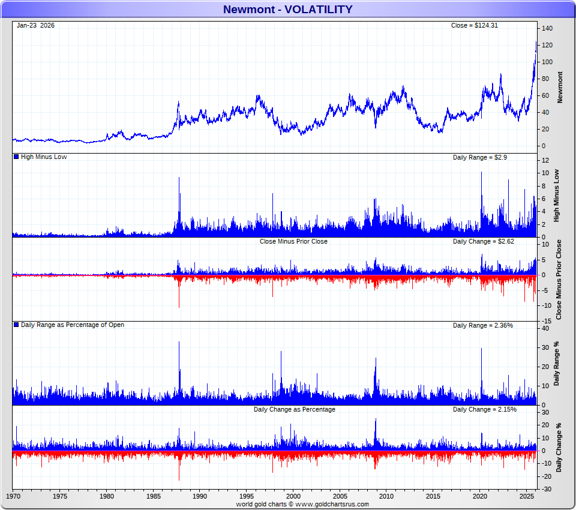
Task: Click the 1975 x-axis year label
Action: [60, 496]
